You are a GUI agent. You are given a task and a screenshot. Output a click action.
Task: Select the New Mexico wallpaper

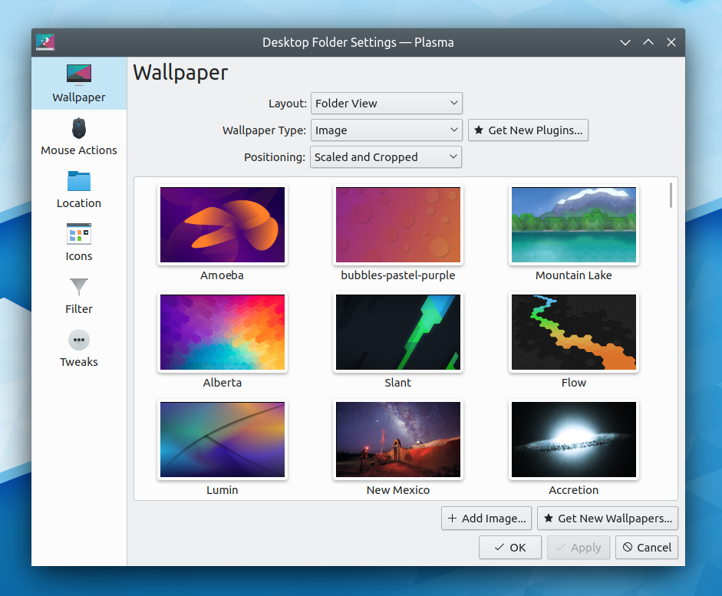click(398, 440)
